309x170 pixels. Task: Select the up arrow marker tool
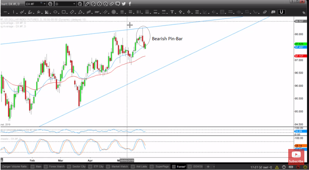click(x=181, y=12)
